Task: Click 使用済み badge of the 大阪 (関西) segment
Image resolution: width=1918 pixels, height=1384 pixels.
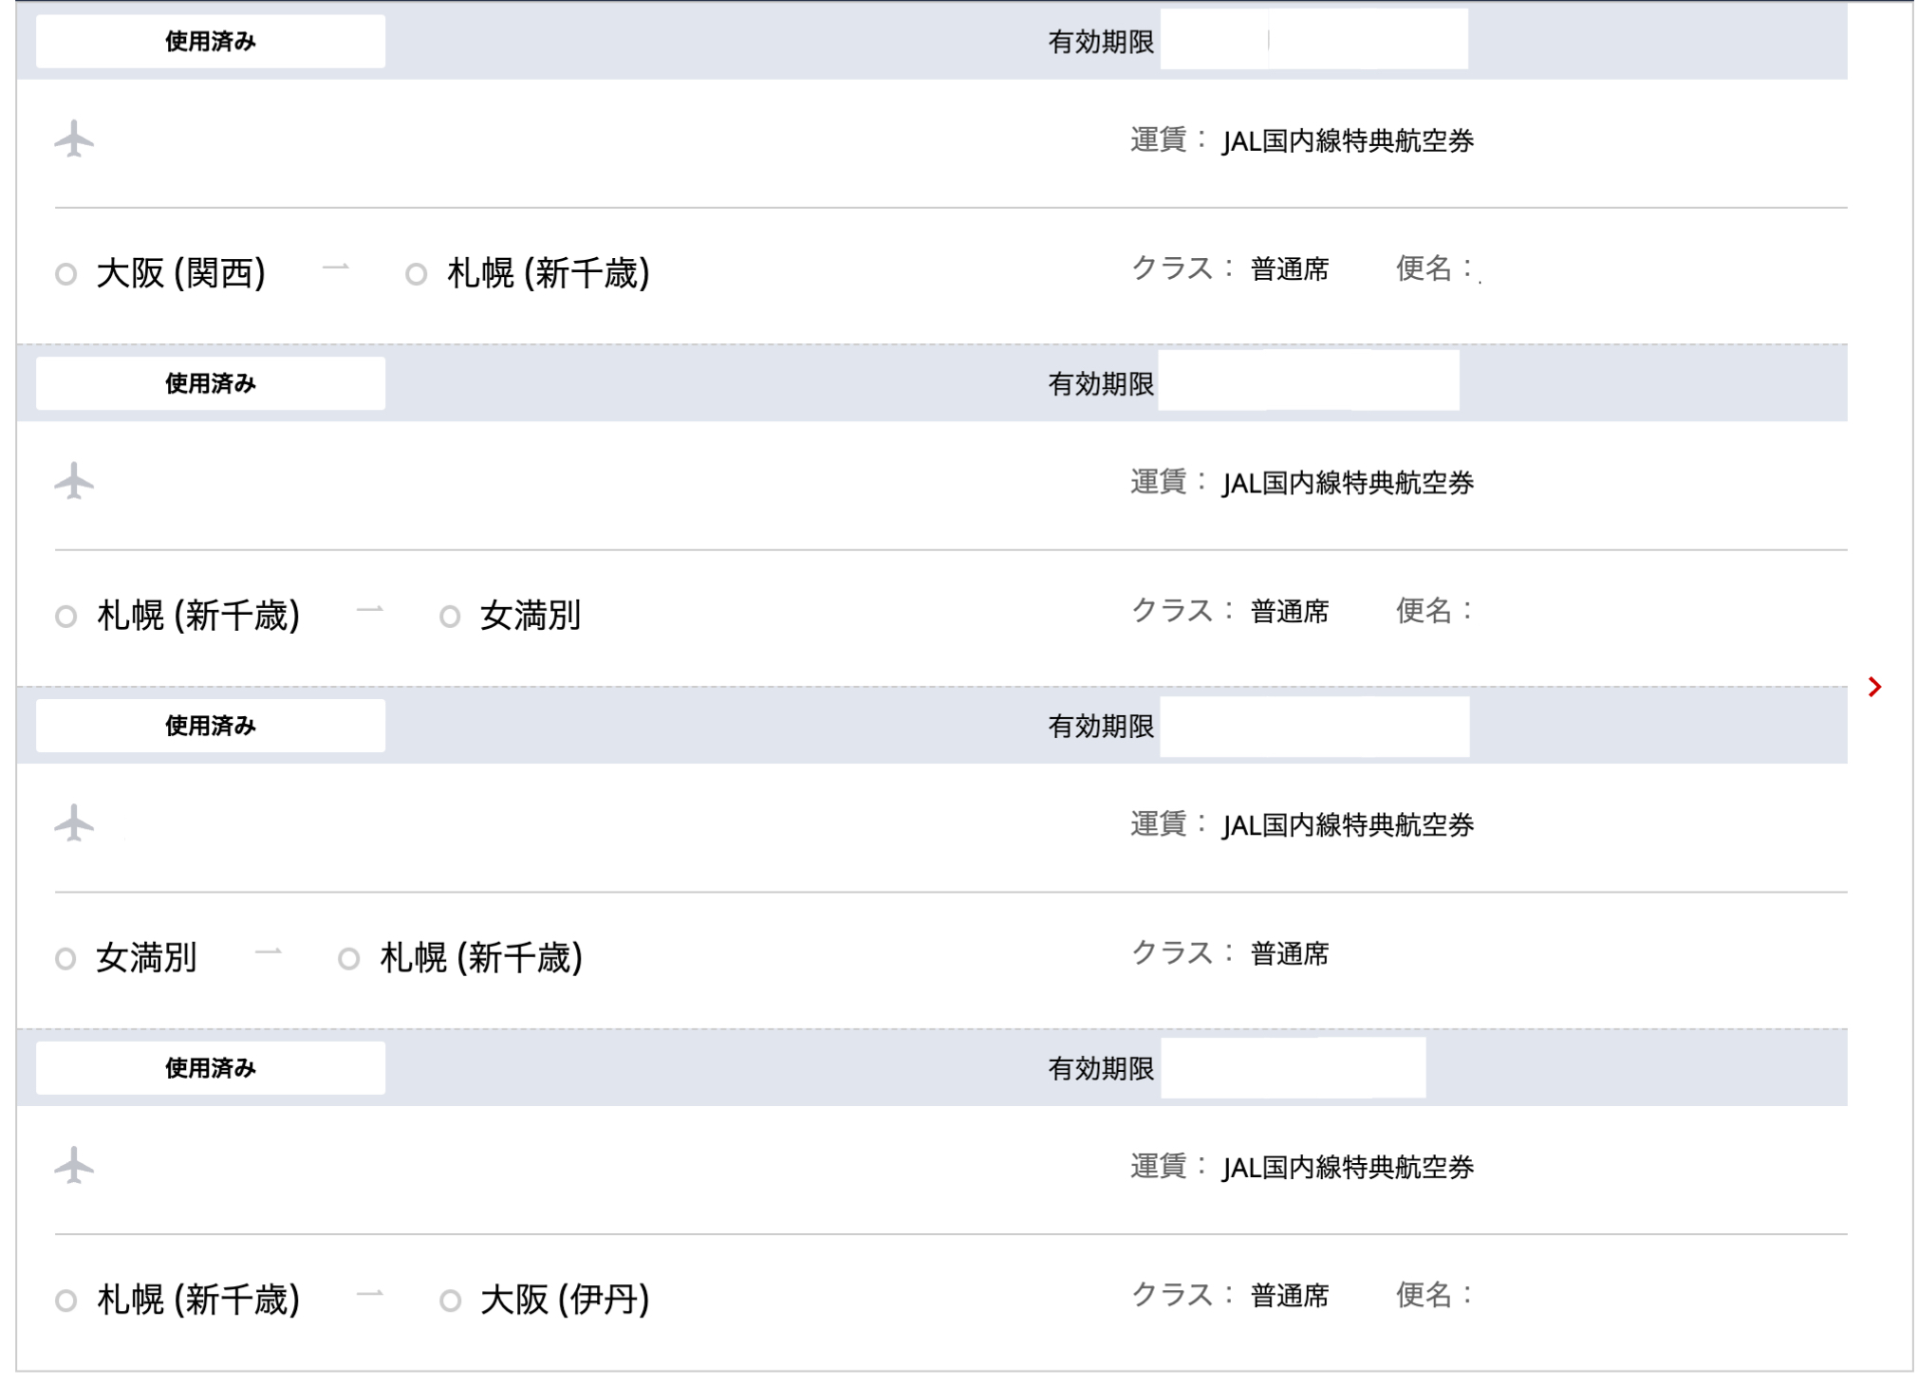Action: point(211,42)
